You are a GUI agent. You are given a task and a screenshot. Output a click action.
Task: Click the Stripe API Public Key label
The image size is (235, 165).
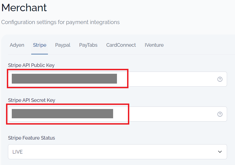point(31,65)
